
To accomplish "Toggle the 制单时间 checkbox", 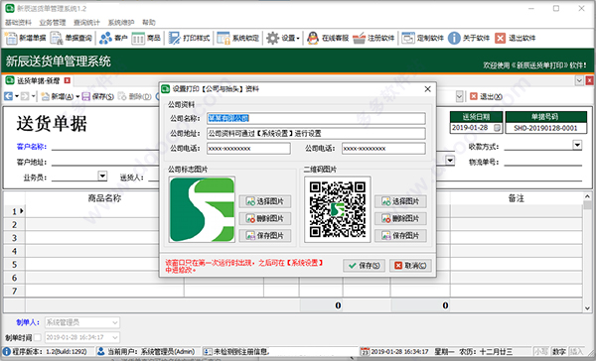I will [x=38, y=337].
